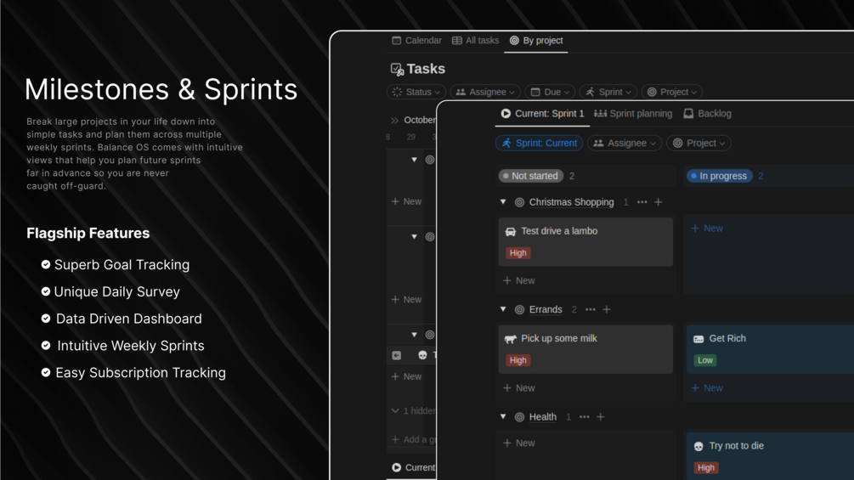
Task: Click the skull icon on Try not to die
Action: pos(698,446)
